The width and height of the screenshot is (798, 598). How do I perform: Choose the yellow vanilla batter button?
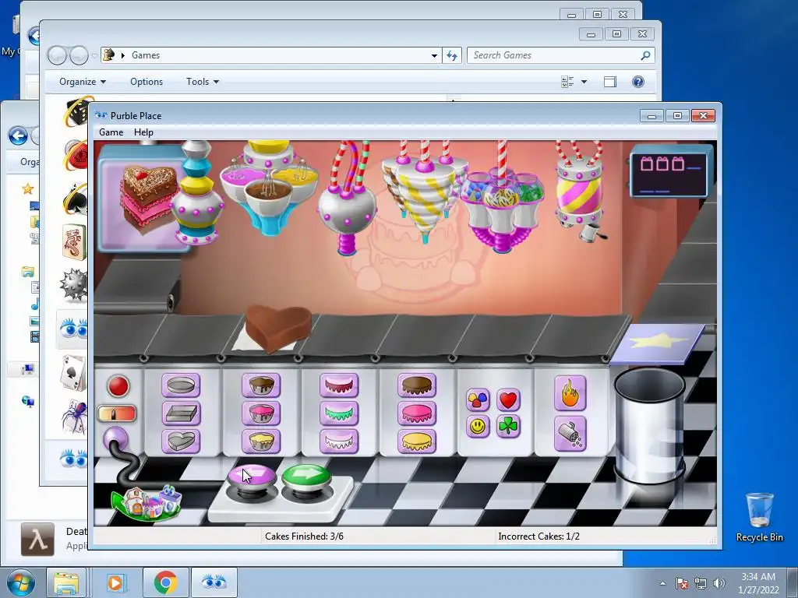(x=261, y=441)
